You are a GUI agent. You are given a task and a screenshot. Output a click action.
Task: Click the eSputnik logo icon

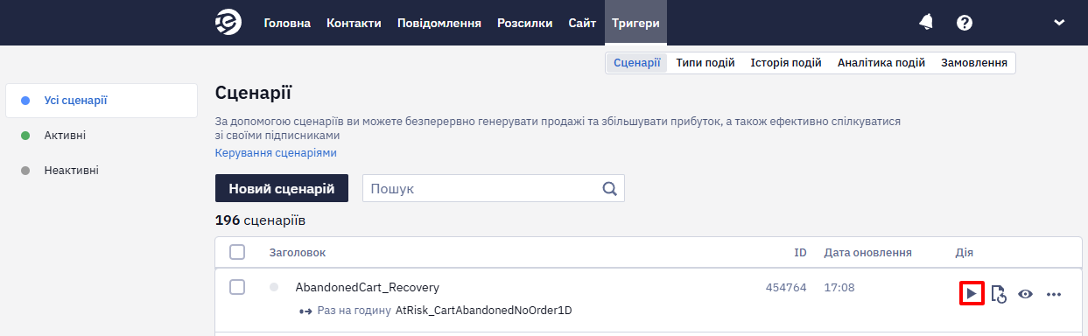pos(228,23)
